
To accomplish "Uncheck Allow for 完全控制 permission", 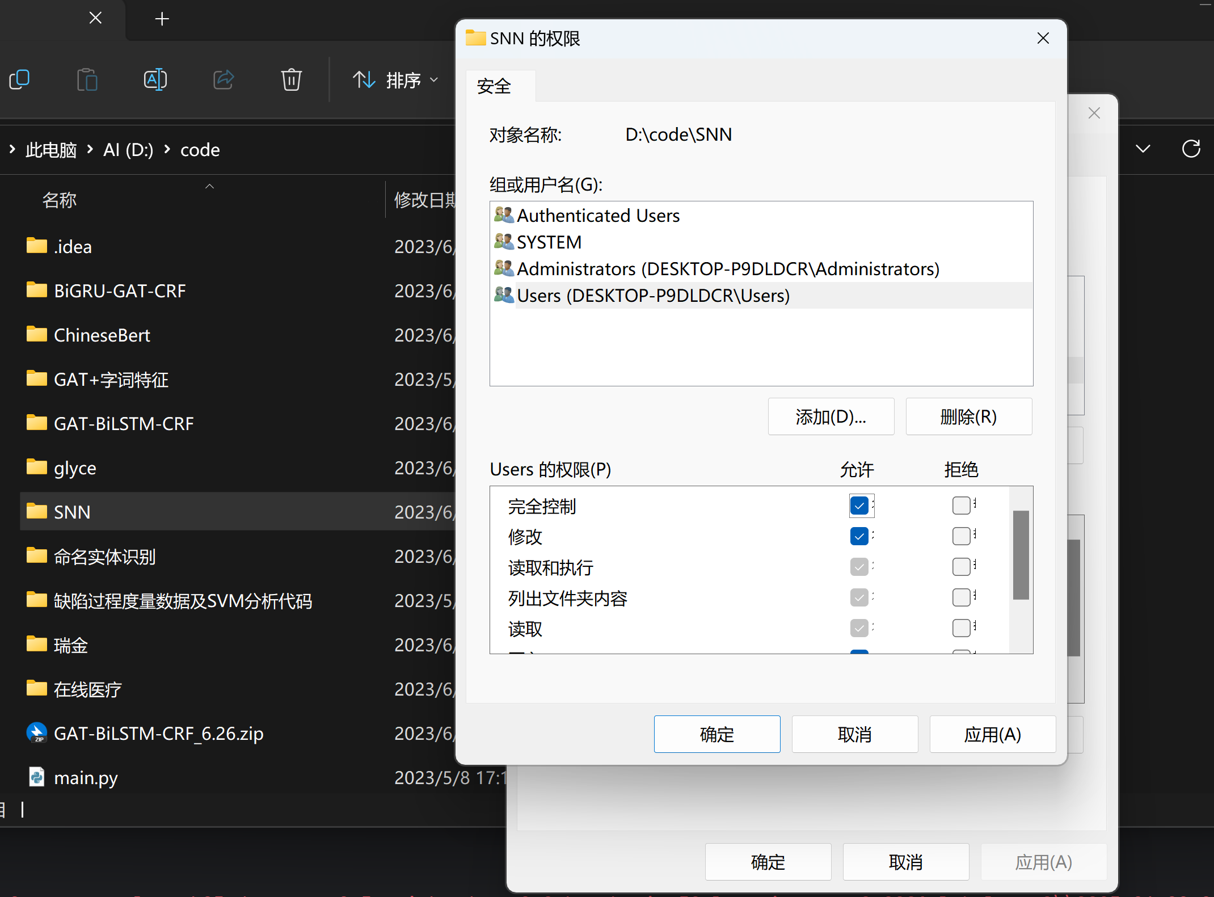I will click(859, 506).
